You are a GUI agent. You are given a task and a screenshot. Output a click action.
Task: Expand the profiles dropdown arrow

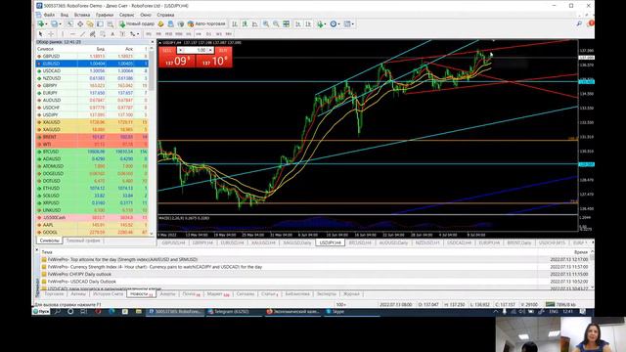(61, 23)
